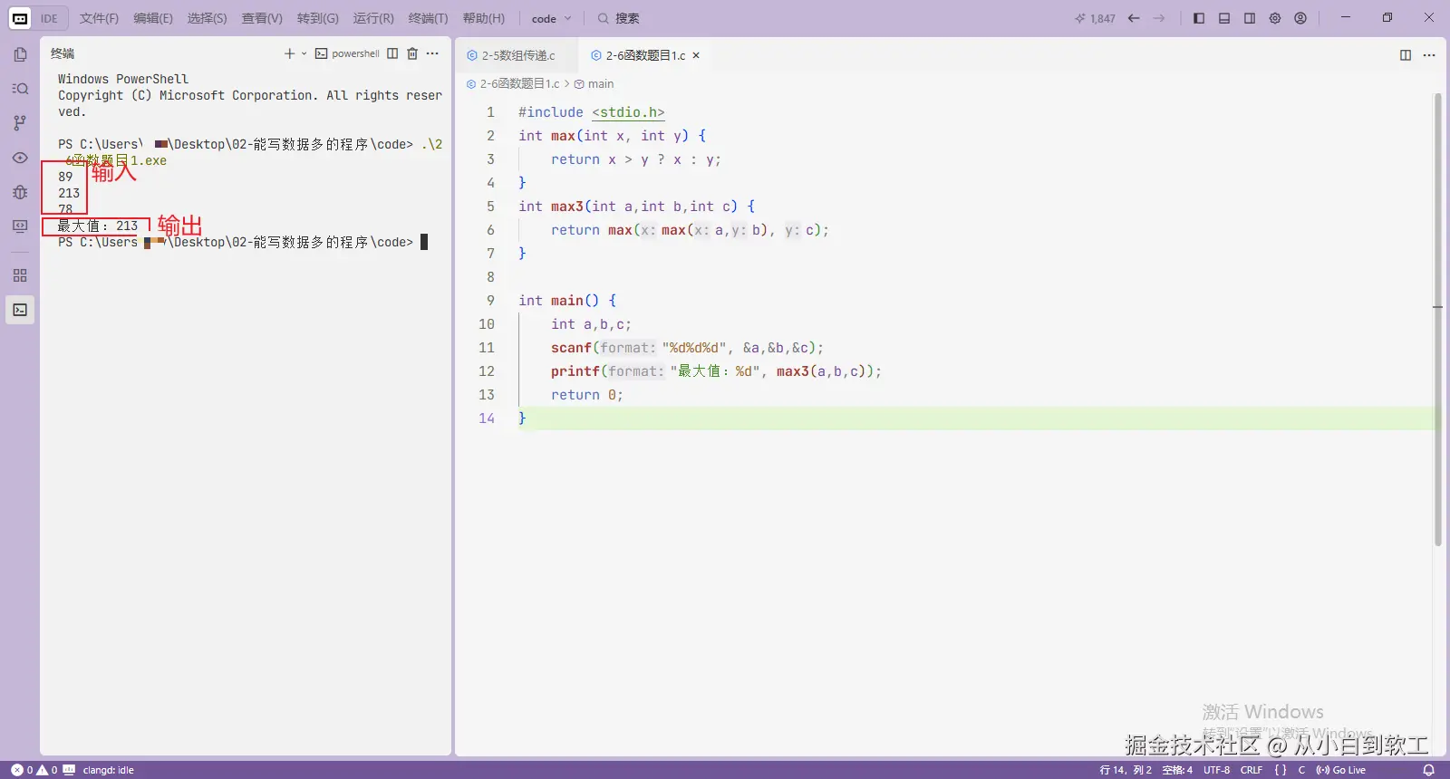Expand the new terminal profile dropdown arrow
Viewport: 1450px width, 779px height.
tap(304, 53)
